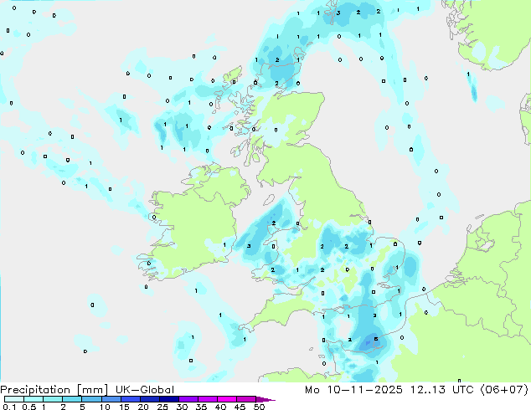Click the "3" value north of Scotland
The width and height of the screenshot is (531, 410).
click(x=338, y=13)
